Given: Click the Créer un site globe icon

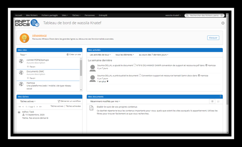Looking at the screenshot, I should [x=67, y=54].
